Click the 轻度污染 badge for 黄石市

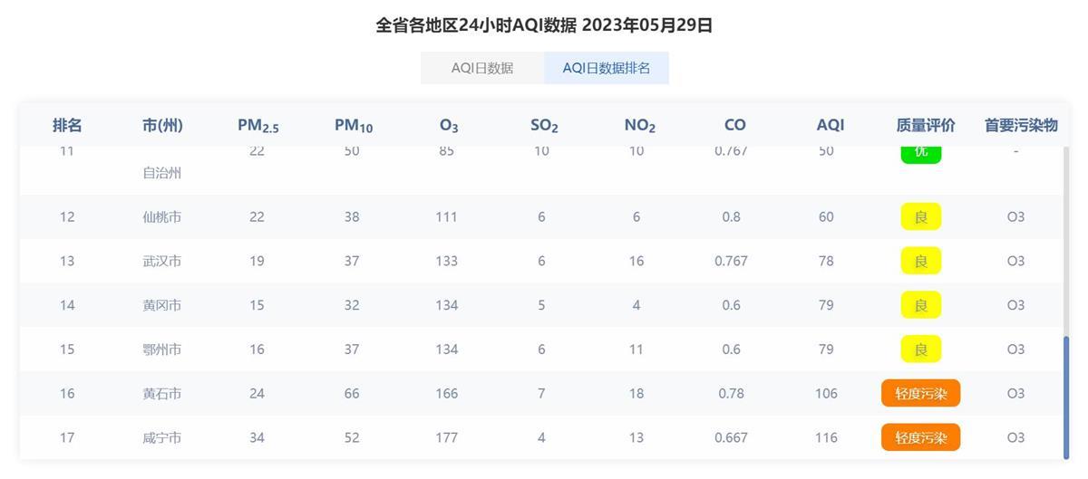(x=920, y=394)
